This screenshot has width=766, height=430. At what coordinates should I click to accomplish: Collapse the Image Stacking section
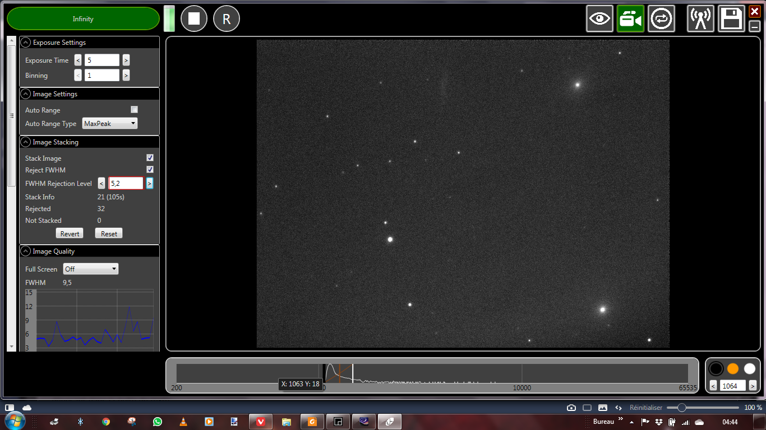point(26,142)
